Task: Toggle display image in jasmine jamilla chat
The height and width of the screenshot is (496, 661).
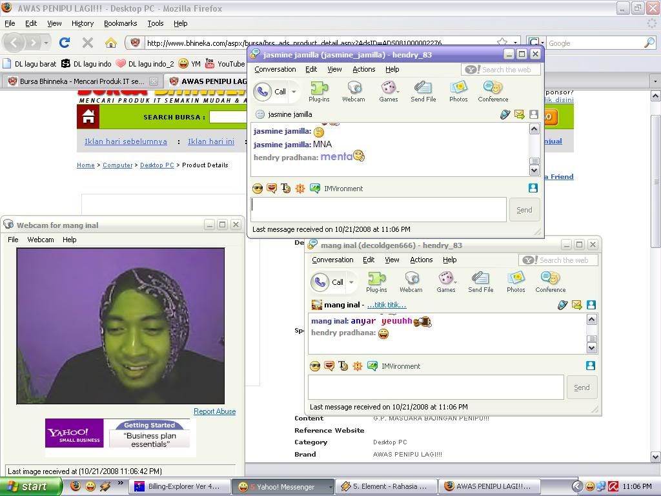Action: tap(533, 188)
